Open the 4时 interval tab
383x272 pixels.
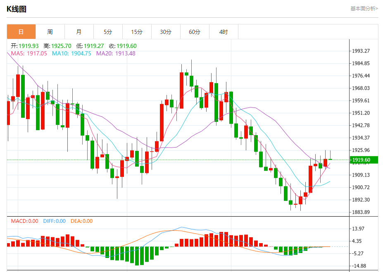[224, 32]
